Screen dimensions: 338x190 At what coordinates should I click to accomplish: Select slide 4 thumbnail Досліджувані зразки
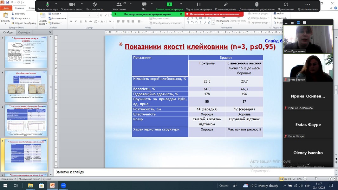pos(26,86)
